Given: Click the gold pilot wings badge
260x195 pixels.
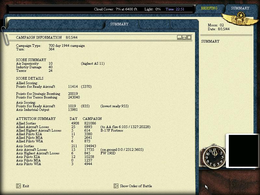Looking at the screenshot, I should pos(240,19).
